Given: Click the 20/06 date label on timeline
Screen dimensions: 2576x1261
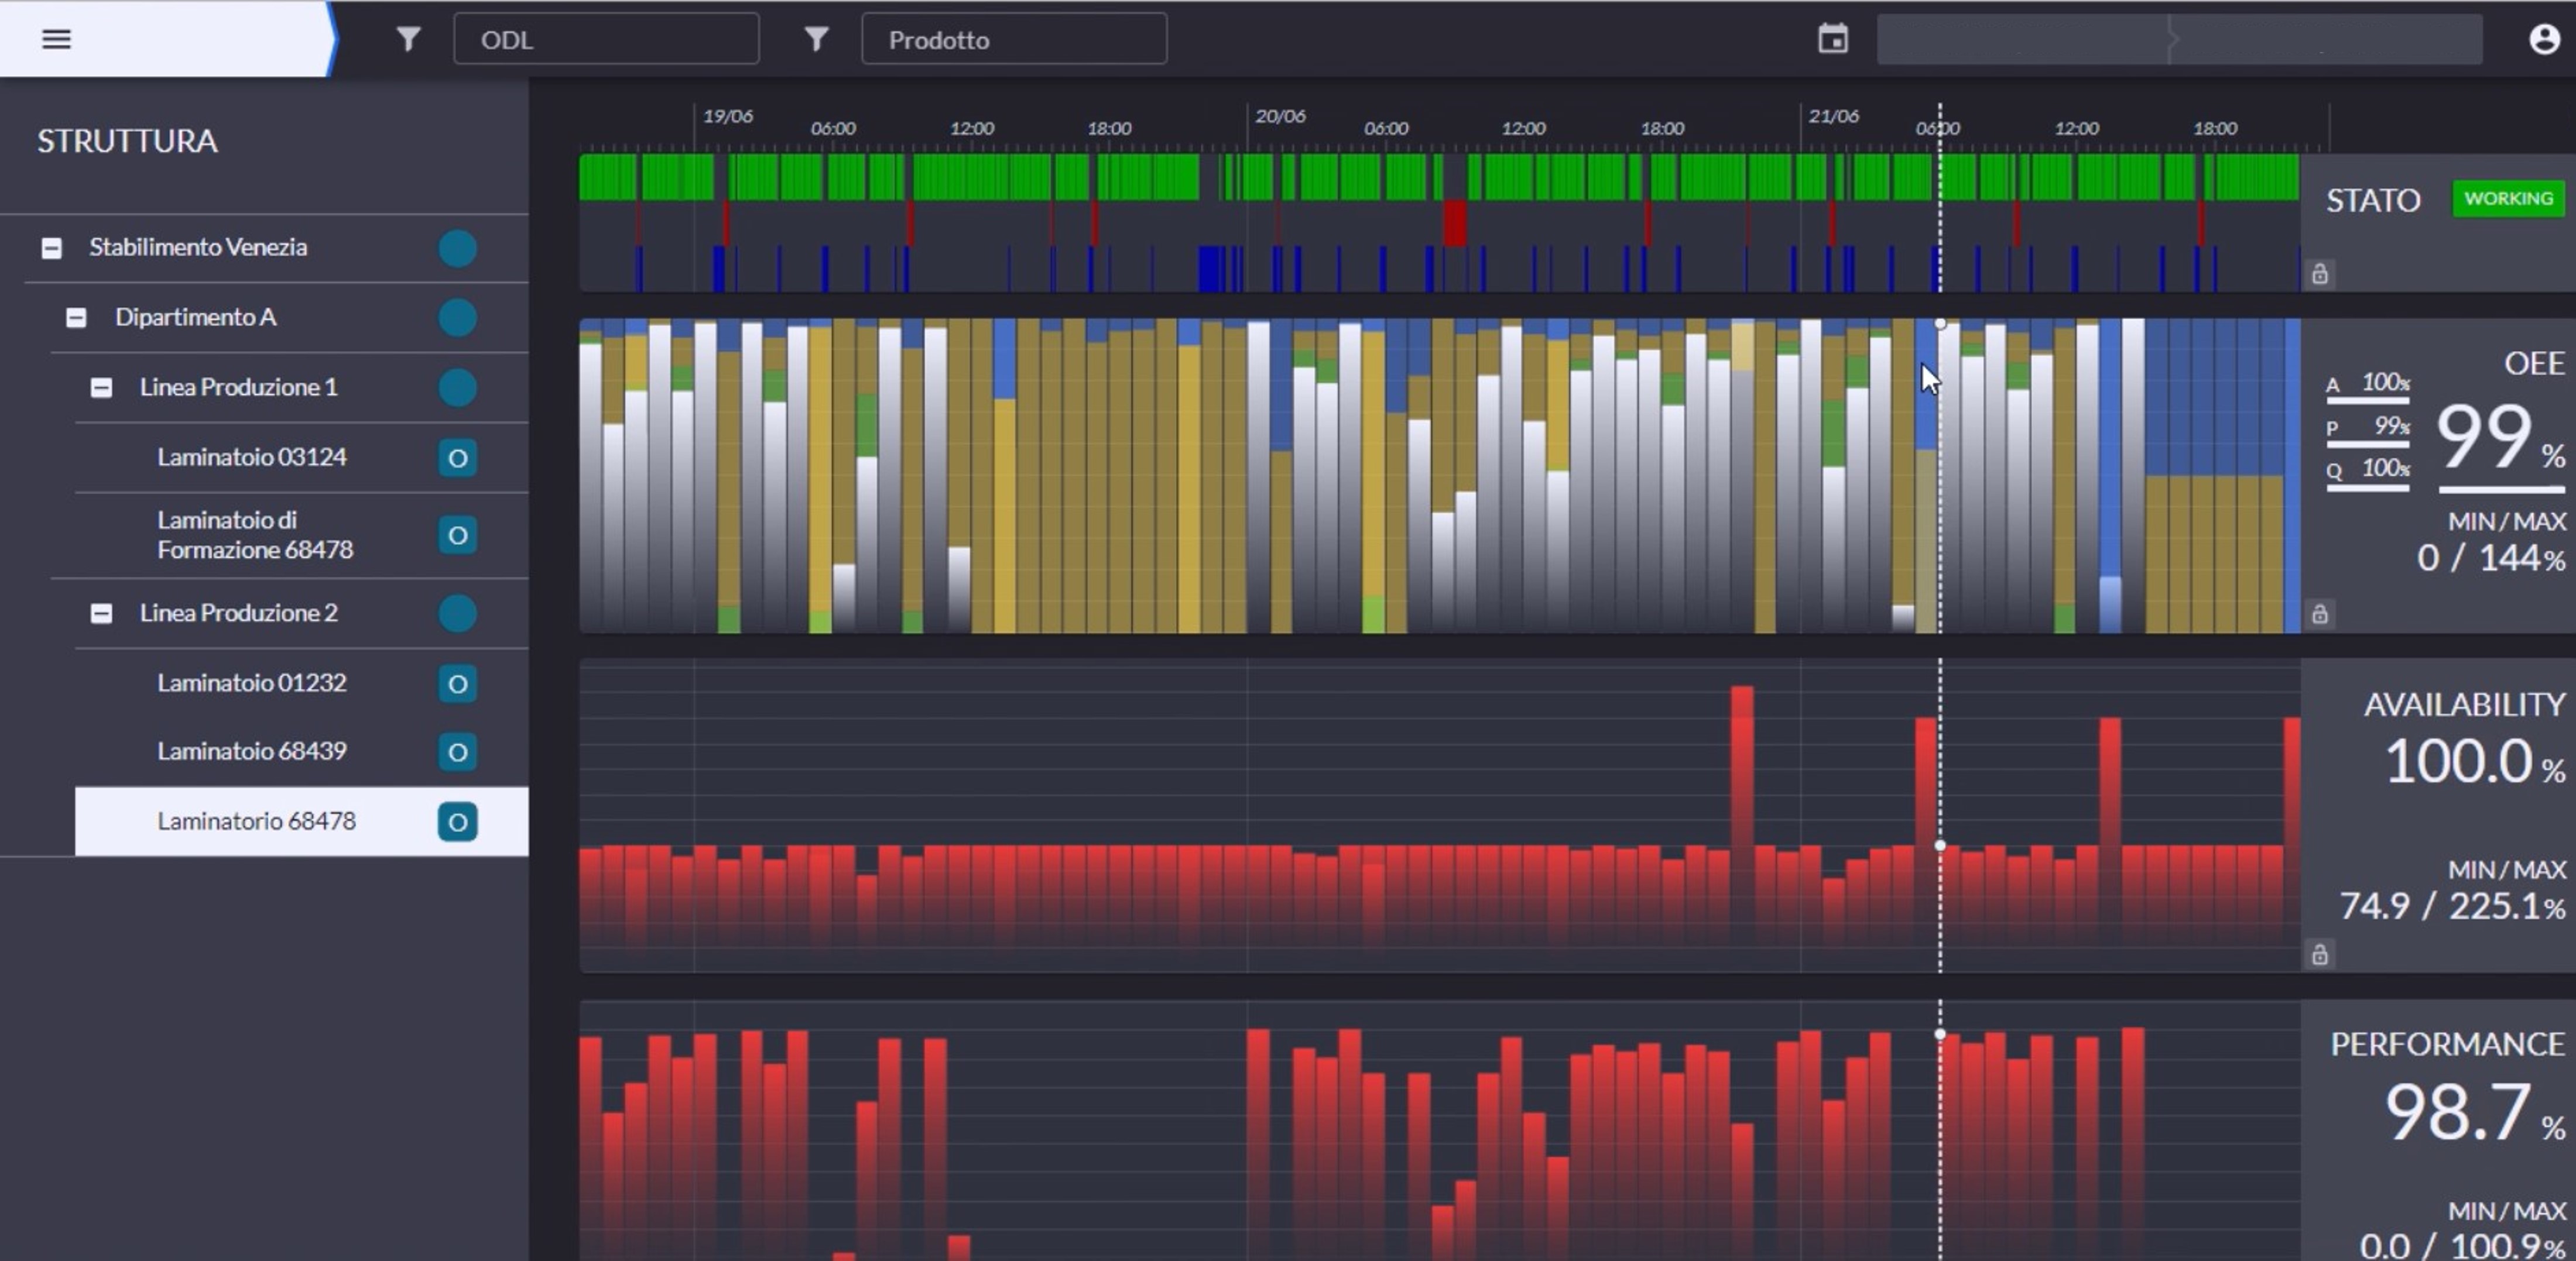Looking at the screenshot, I should (1280, 116).
